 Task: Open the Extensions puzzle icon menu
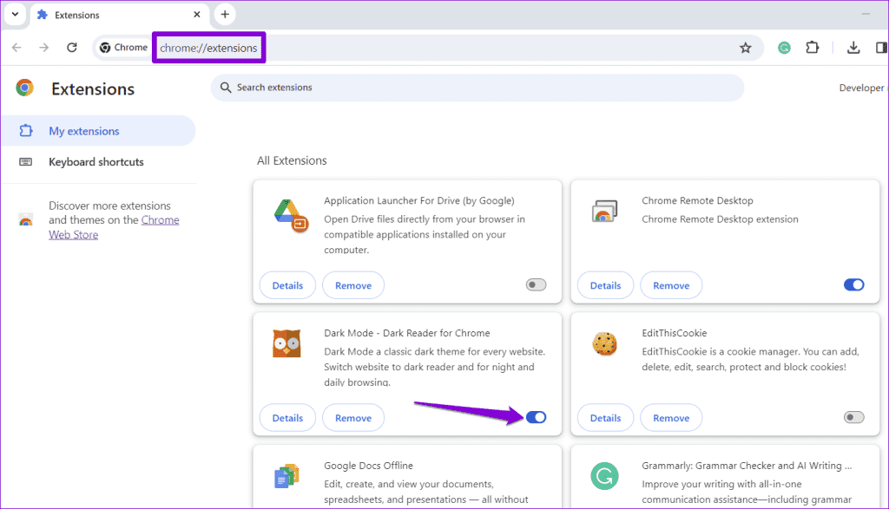coord(813,48)
